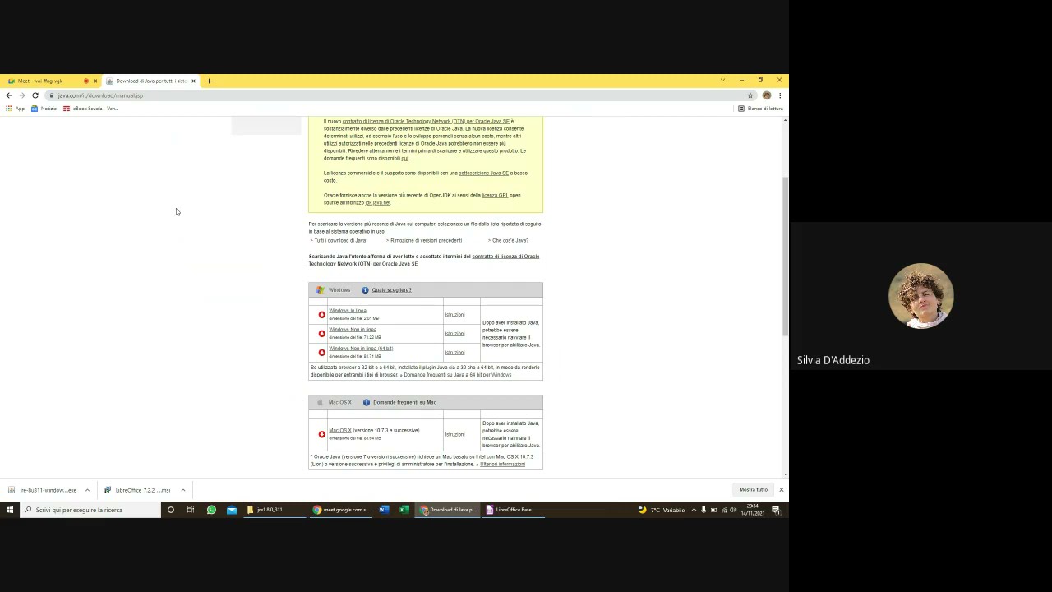The height and width of the screenshot is (592, 1052).
Task: Open Excel from the taskbar
Action: pyautogui.click(x=404, y=510)
